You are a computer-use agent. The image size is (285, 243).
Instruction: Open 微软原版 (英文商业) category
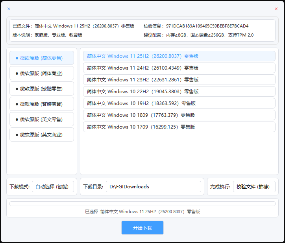coord(42,134)
